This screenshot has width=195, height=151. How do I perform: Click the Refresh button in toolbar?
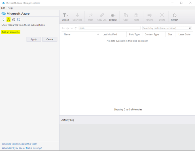(x=175, y=17)
